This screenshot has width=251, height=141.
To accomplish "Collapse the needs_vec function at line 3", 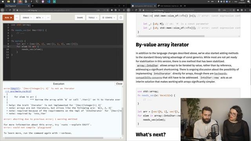I will click(10, 30).
